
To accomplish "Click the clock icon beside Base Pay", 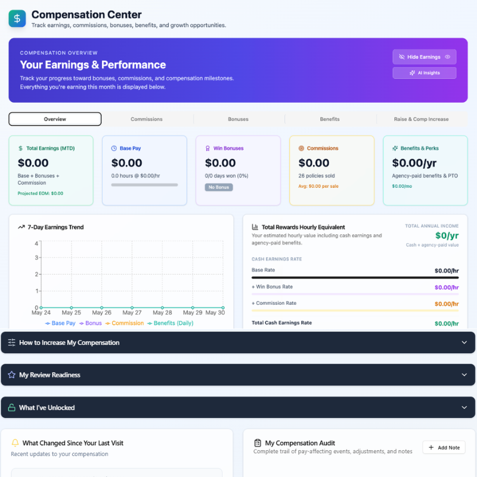I will tap(114, 148).
